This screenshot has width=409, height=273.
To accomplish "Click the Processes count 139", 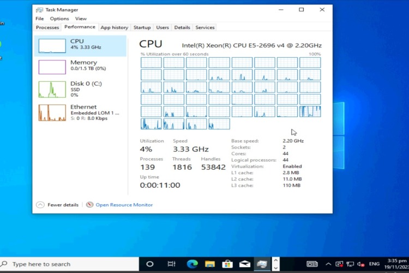I will (x=147, y=167).
